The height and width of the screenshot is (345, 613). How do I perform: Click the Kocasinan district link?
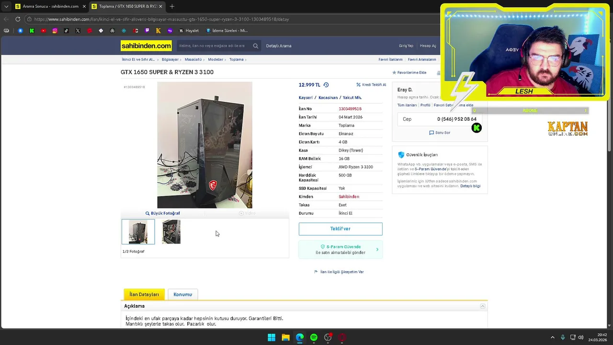[x=328, y=98]
